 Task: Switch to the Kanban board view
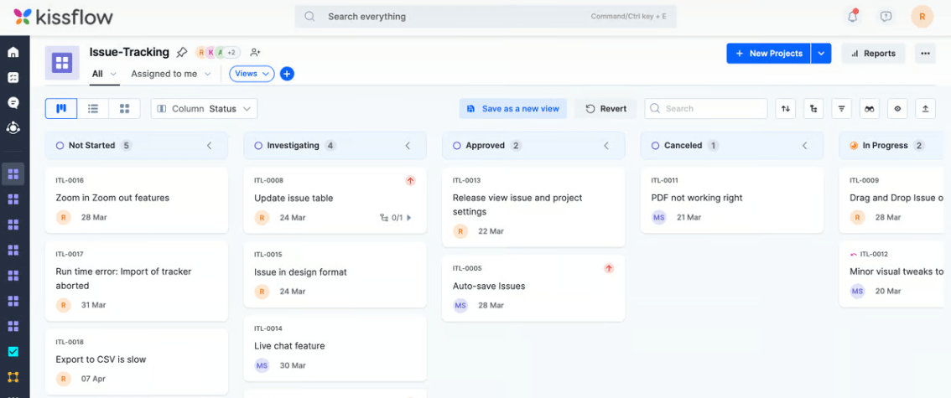click(61, 109)
